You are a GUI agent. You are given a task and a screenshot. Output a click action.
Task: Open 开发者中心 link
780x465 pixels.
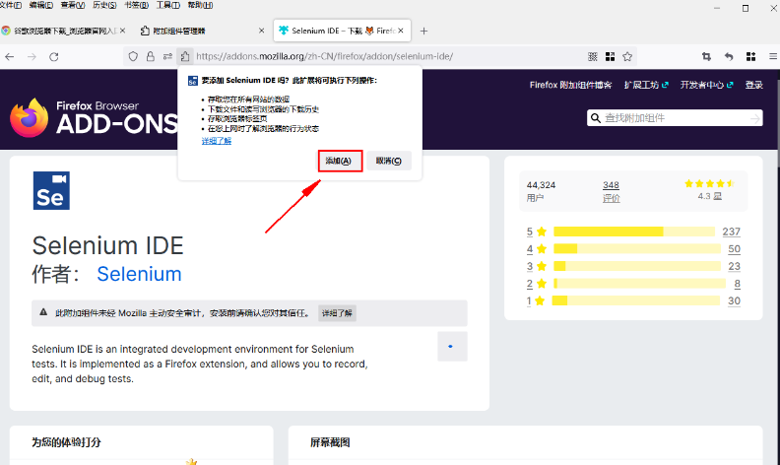click(706, 85)
